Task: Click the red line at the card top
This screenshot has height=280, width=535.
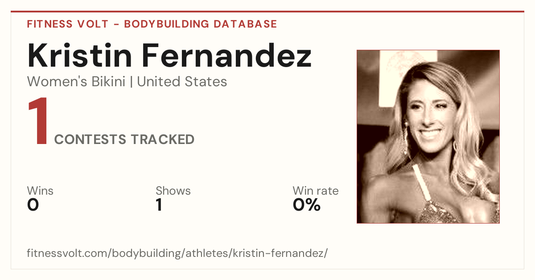Action: 267,12
